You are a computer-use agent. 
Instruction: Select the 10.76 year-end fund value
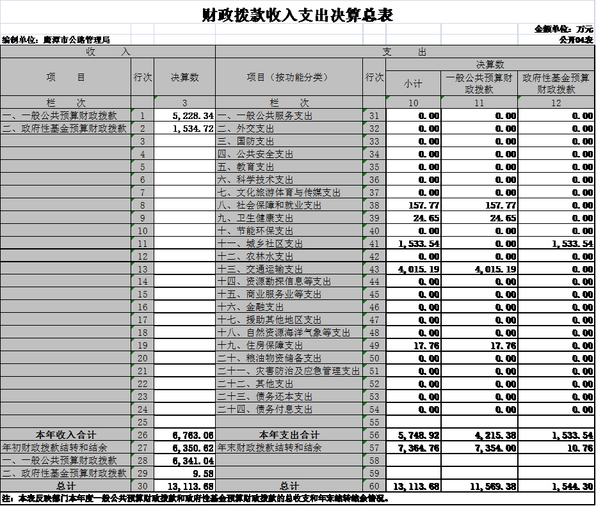[580, 448]
